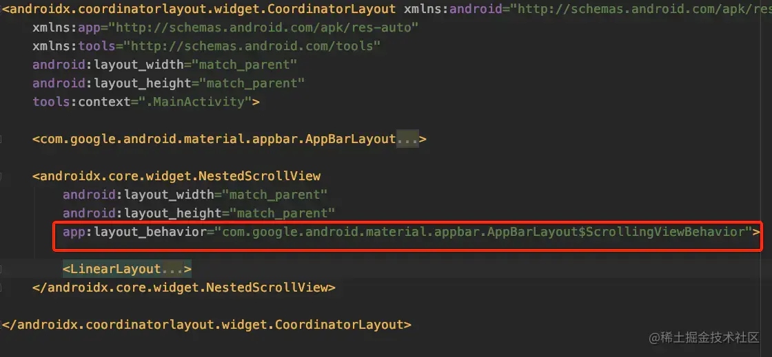The width and height of the screenshot is (772, 357).
Task: Click the opening CoordinatorLayout tag name
Action: [x=202, y=8]
